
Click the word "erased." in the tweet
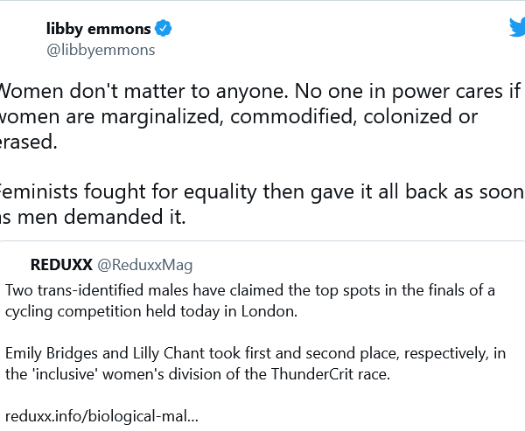coord(28,143)
